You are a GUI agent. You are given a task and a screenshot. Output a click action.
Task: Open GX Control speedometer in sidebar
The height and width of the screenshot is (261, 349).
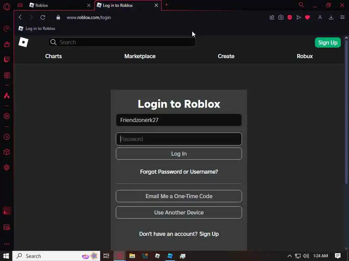pos(7,29)
